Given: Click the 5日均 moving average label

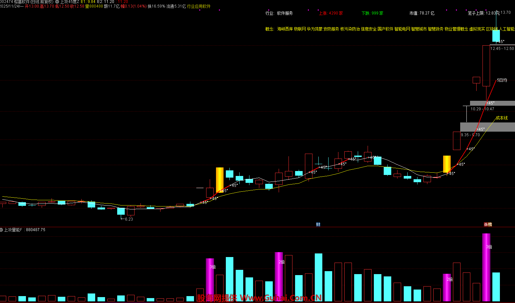Looking at the screenshot, I should [x=502, y=80].
